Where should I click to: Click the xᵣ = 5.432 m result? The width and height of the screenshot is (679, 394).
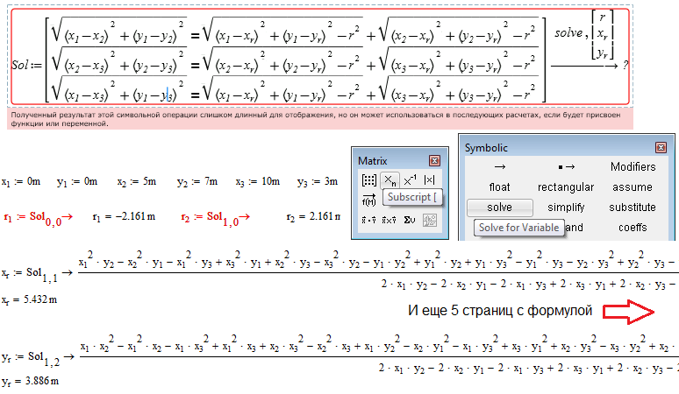coord(29,299)
